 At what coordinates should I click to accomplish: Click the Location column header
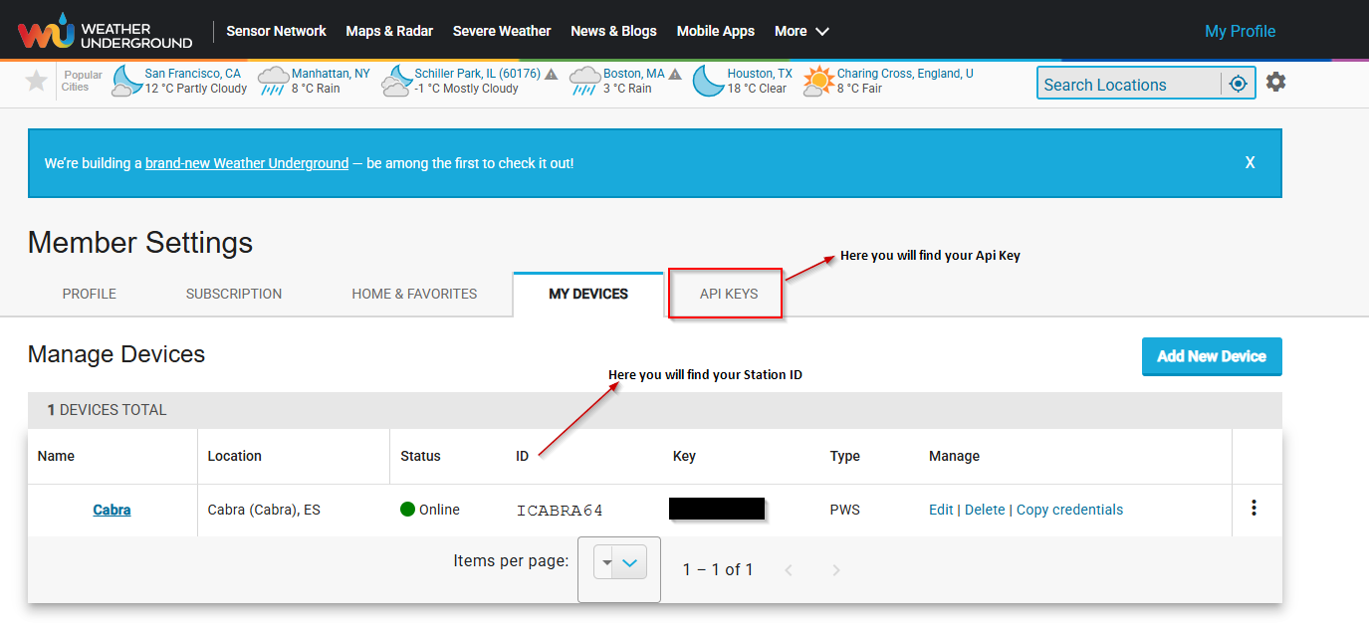[x=235, y=456]
